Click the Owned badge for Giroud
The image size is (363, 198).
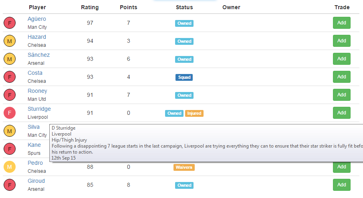184,186
